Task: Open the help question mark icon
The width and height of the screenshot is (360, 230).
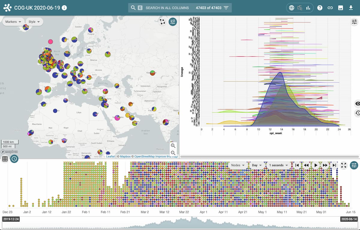Action: click(x=320, y=8)
